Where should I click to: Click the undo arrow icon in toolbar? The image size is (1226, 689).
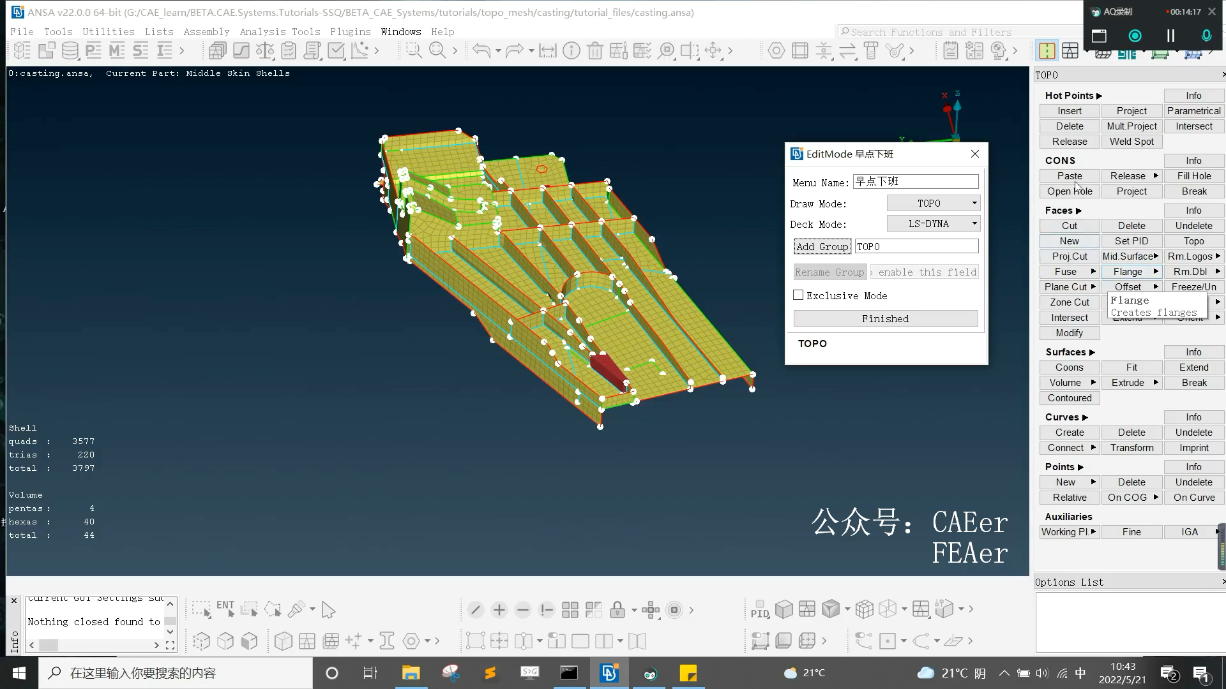[x=481, y=50]
